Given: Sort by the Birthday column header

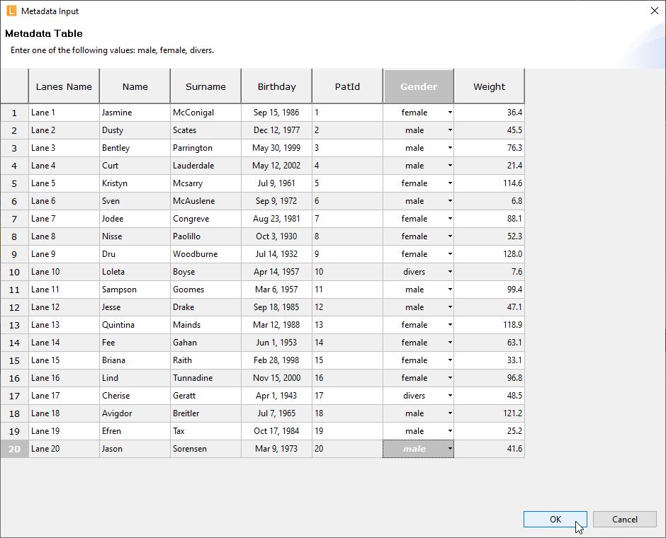Looking at the screenshot, I should point(276,86).
